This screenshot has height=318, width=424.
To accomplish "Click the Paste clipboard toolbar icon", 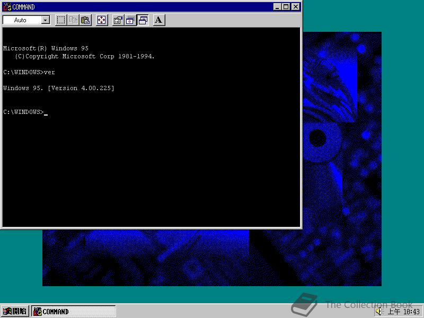I will pos(85,20).
